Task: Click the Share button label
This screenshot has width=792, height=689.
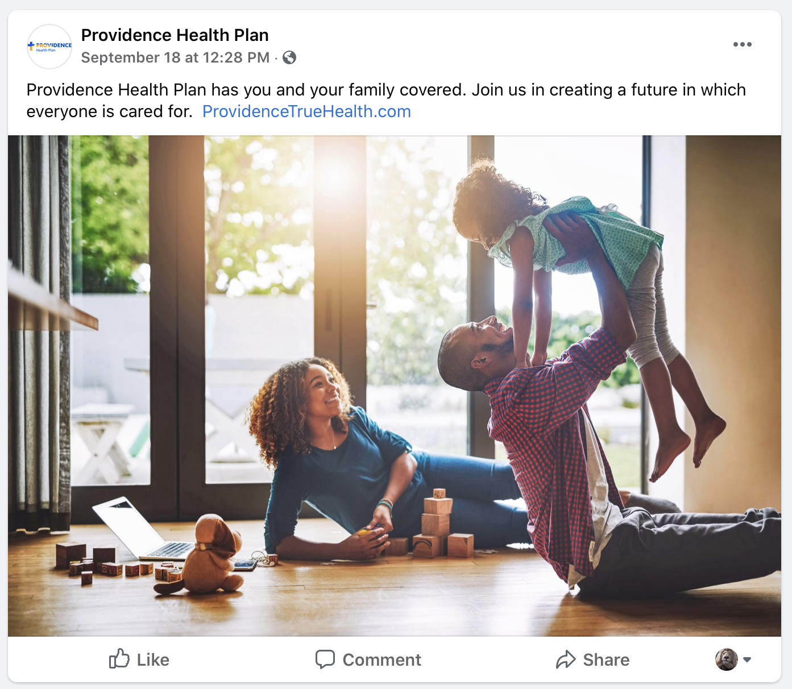Action: coord(606,659)
